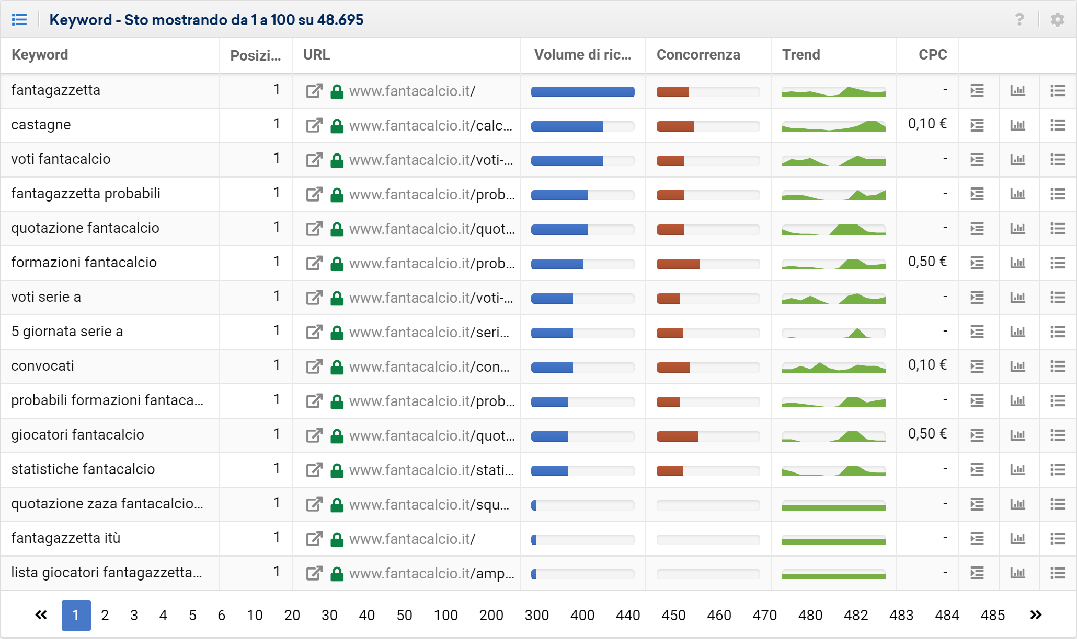Show bar chart icon for castagne row

click(1017, 125)
